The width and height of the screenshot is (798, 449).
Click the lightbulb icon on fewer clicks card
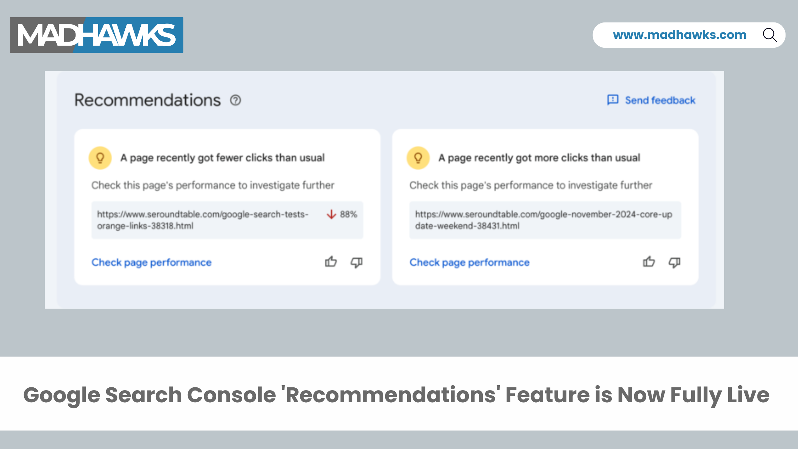[100, 158]
